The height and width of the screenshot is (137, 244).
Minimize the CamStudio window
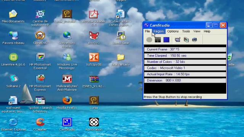pyautogui.click(x=209, y=25)
